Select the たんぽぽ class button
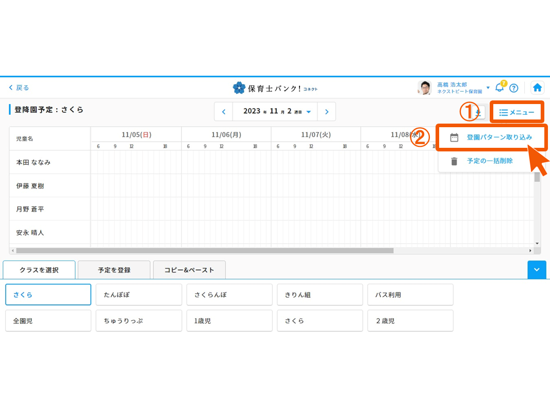 (139, 295)
